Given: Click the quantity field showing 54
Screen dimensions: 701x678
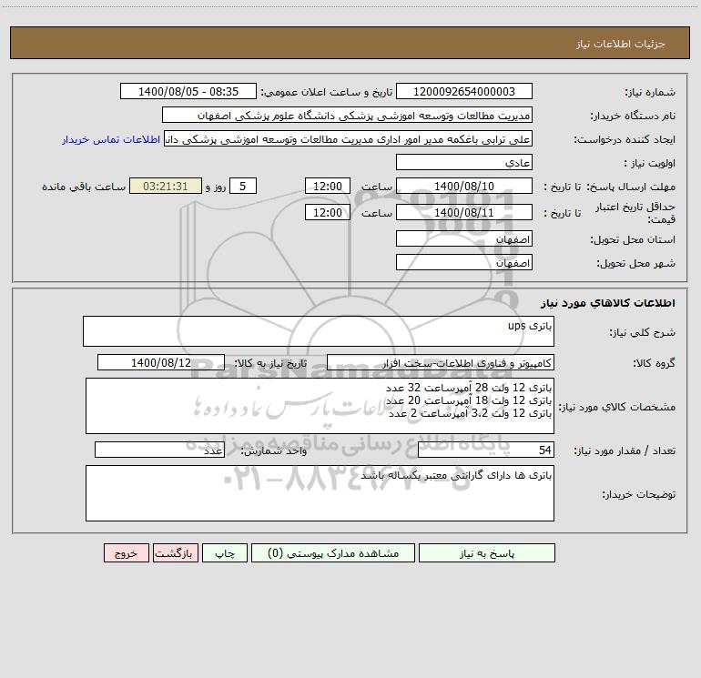Looking at the screenshot, I should point(486,450).
